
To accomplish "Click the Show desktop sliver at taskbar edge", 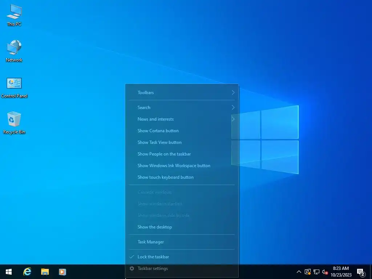I will [371, 272].
